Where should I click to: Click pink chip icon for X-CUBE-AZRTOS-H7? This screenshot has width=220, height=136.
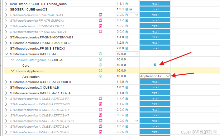coord(100,115)
